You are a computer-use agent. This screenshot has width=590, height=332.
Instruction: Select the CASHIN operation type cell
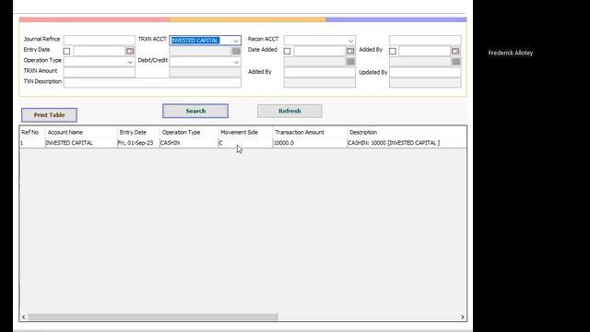(188, 143)
